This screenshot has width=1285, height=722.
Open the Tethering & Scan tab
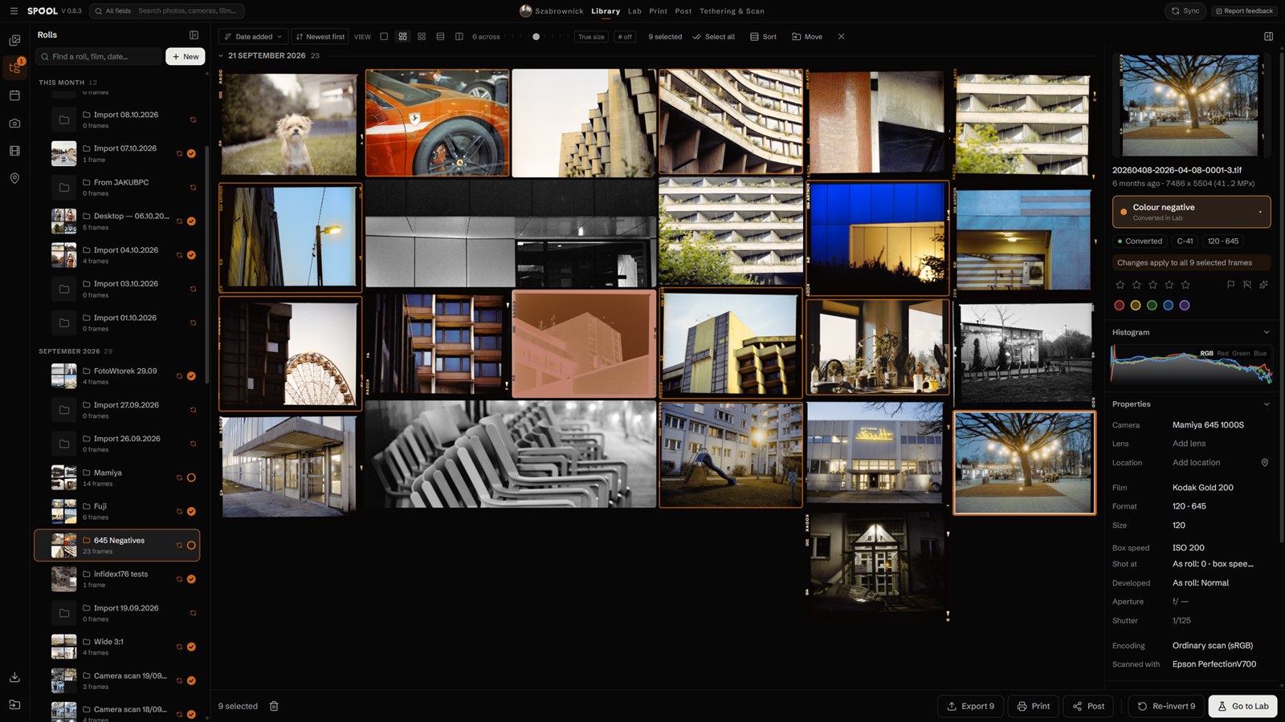pyautogui.click(x=732, y=11)
